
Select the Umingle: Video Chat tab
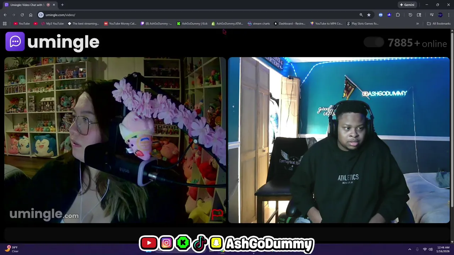[x=28, y=5]
